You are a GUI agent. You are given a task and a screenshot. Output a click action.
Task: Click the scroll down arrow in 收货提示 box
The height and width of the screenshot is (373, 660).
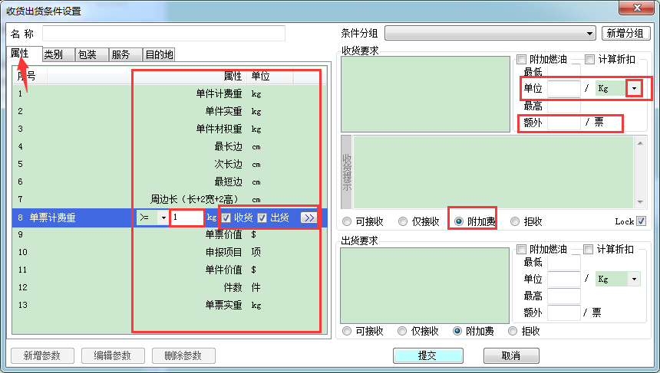pyautogui.click(x=639, y=201)
